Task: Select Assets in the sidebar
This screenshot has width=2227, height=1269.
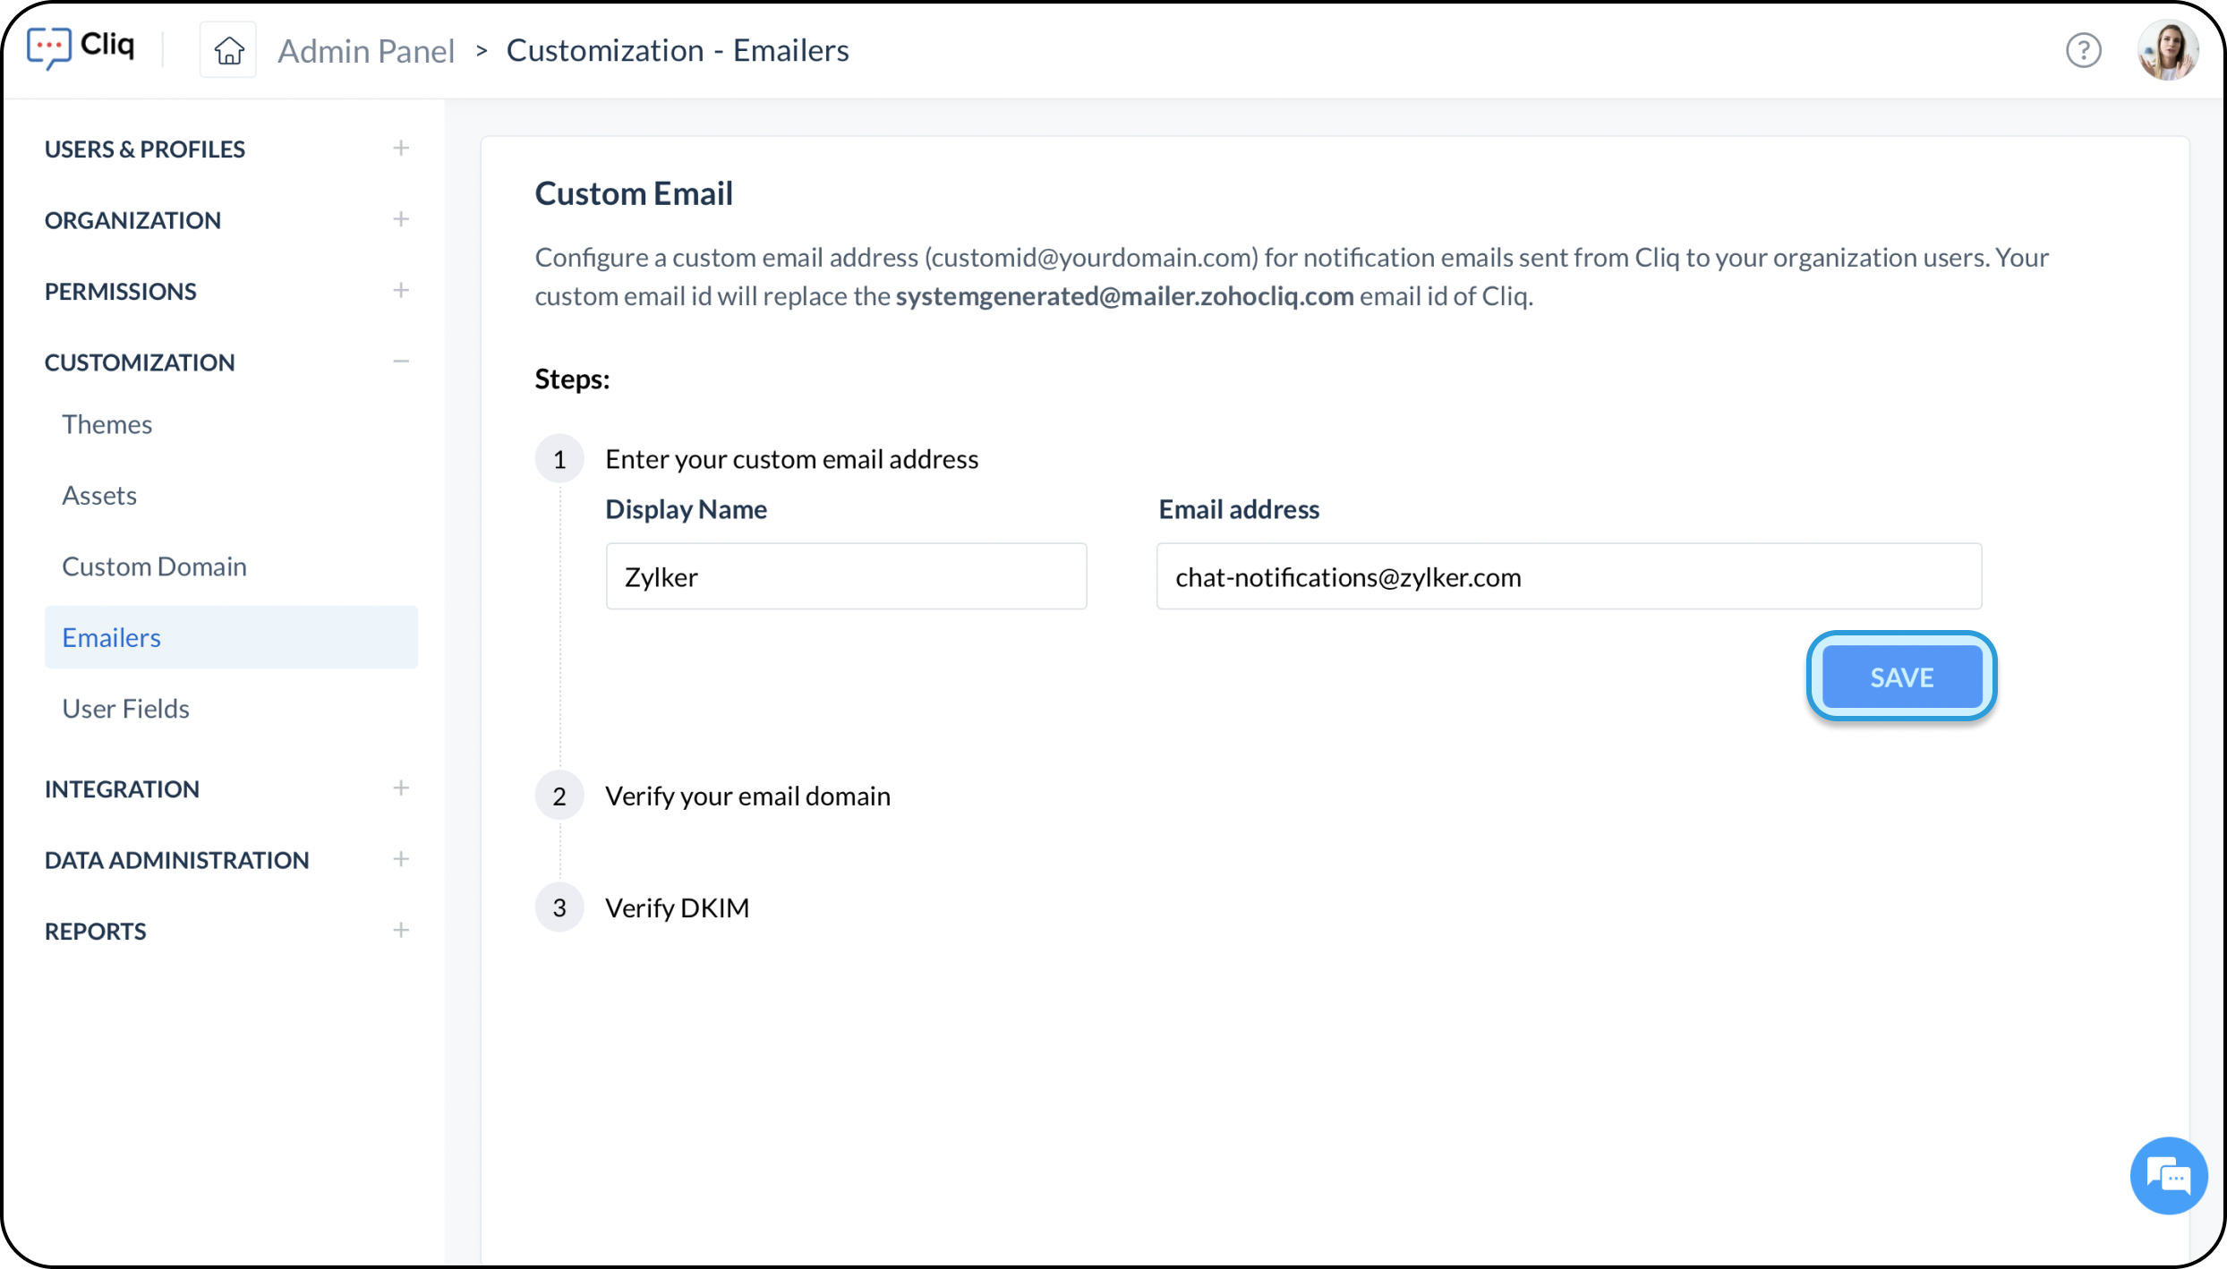Action: point(99,495)
